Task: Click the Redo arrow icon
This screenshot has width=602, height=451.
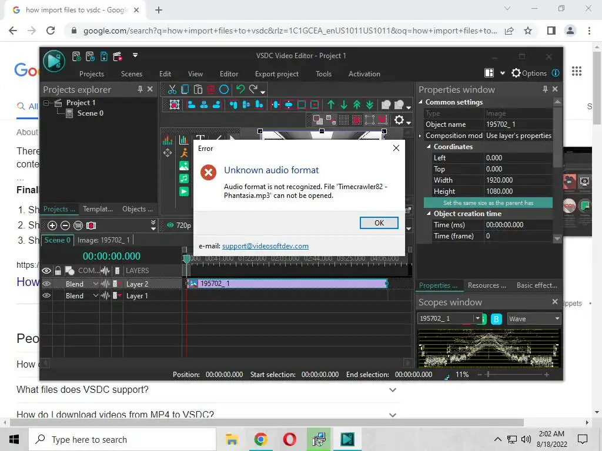Action: (253, 89)
